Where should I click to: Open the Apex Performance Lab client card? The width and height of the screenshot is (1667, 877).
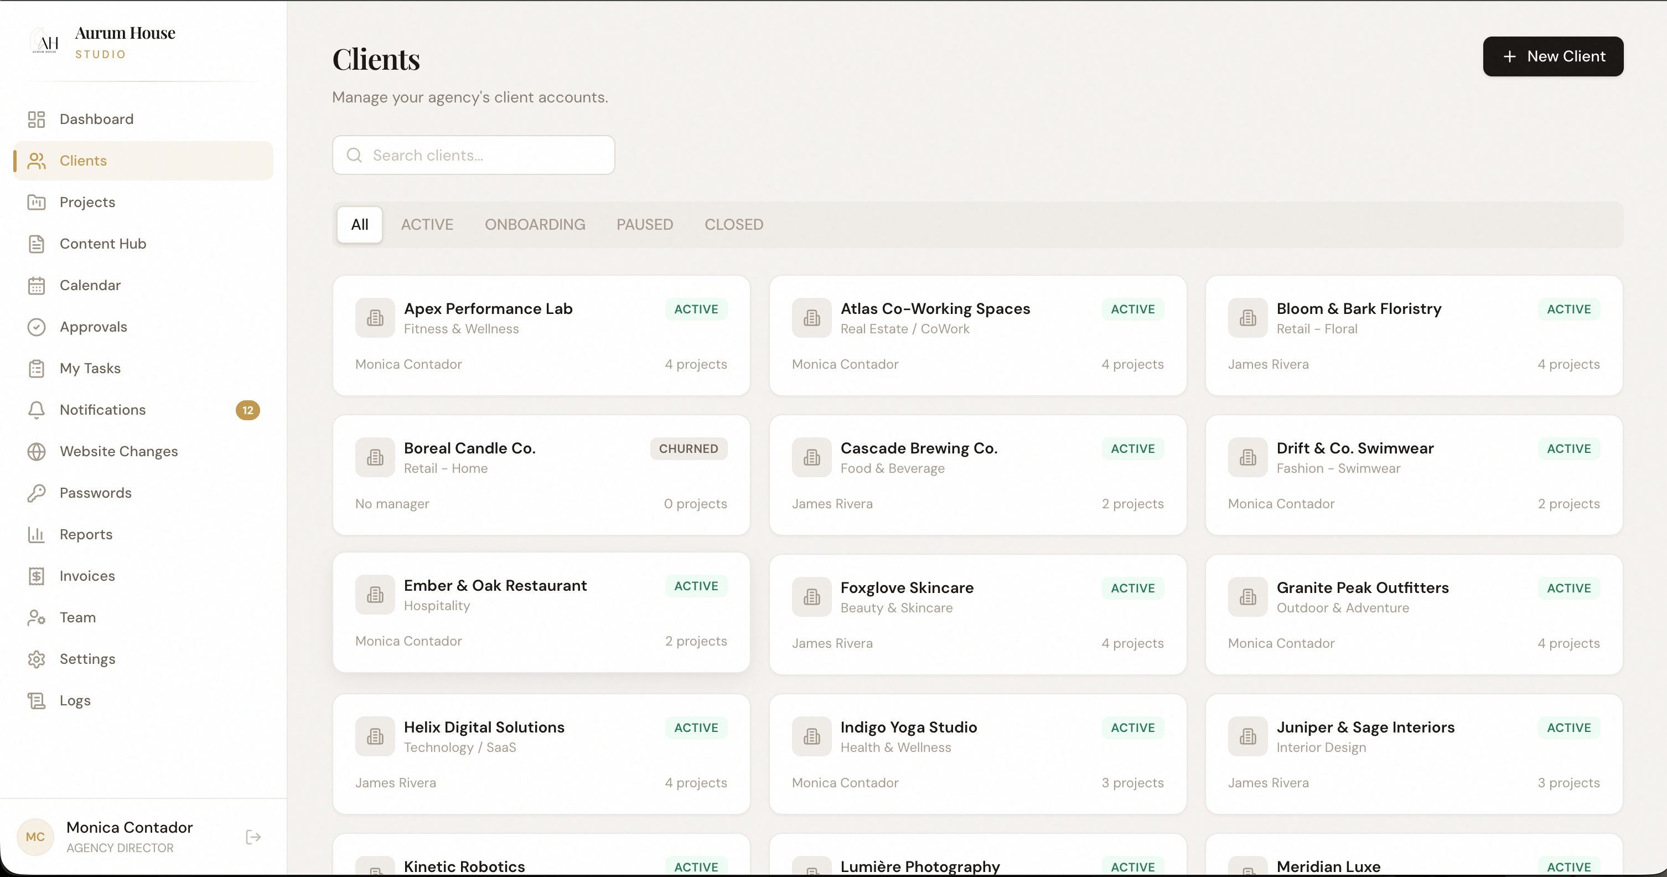pyautogui.click(x=541, y=336)
